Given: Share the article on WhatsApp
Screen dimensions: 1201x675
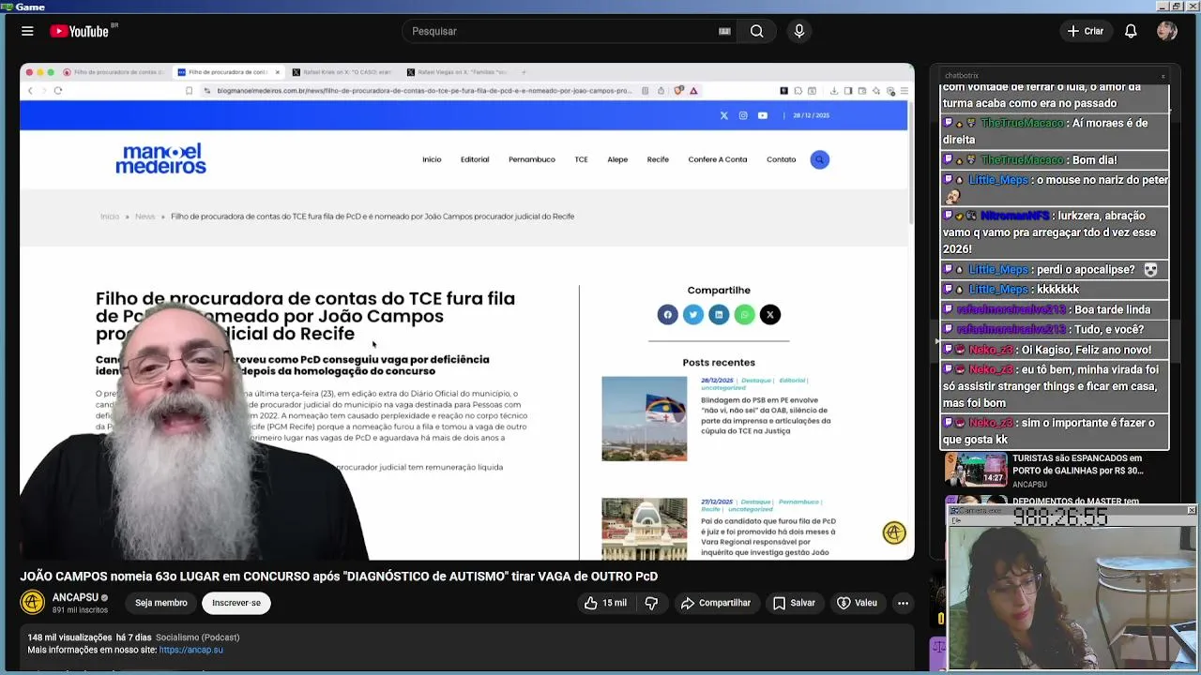Looking at the screenshot, I should point(744,315).
